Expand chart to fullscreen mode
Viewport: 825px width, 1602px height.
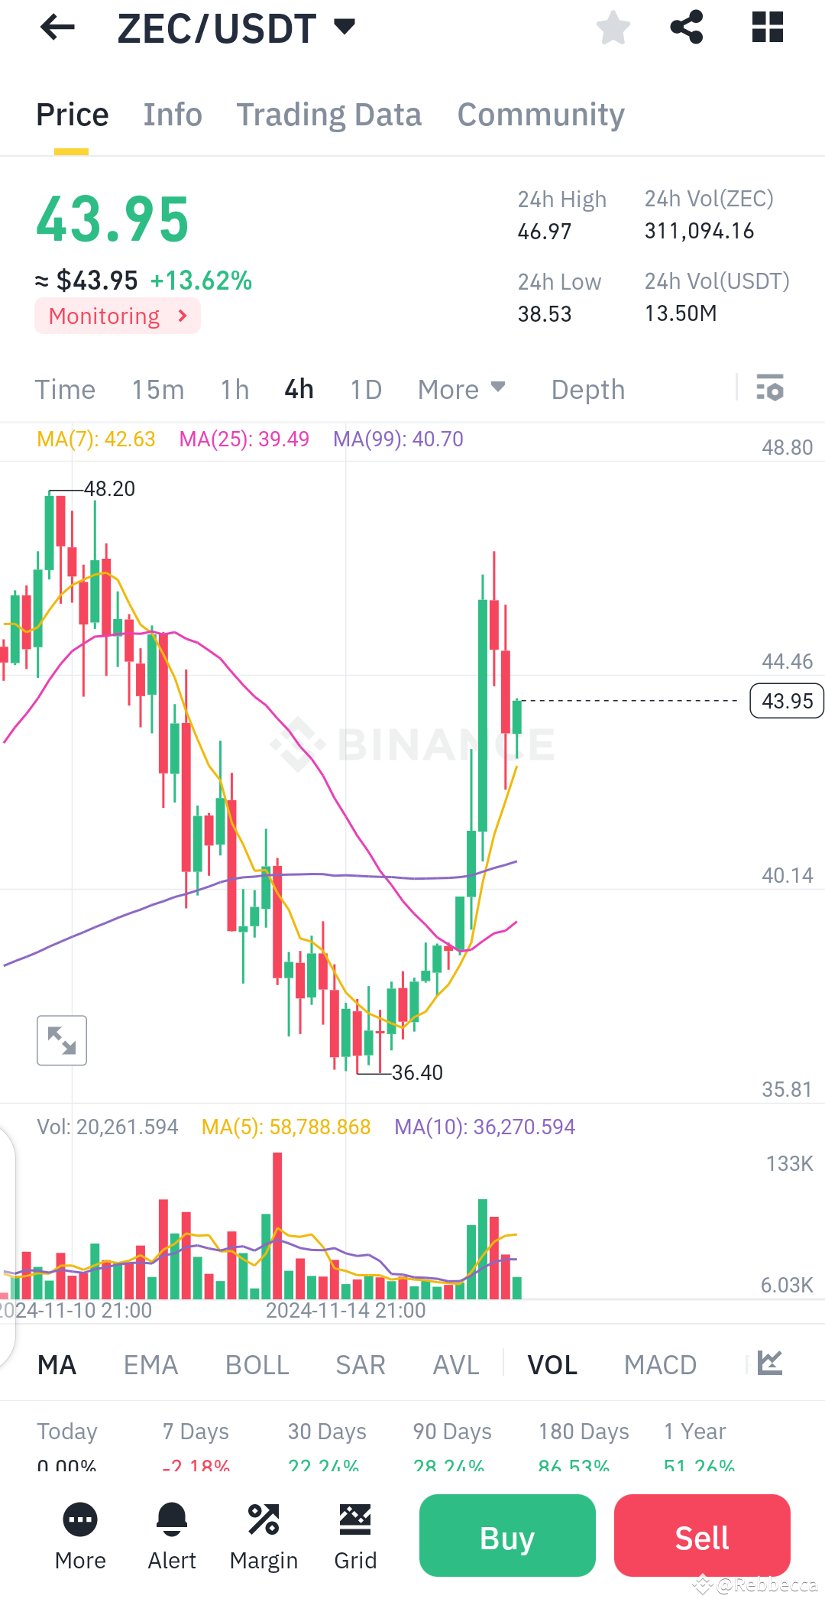coord(61,1040)
